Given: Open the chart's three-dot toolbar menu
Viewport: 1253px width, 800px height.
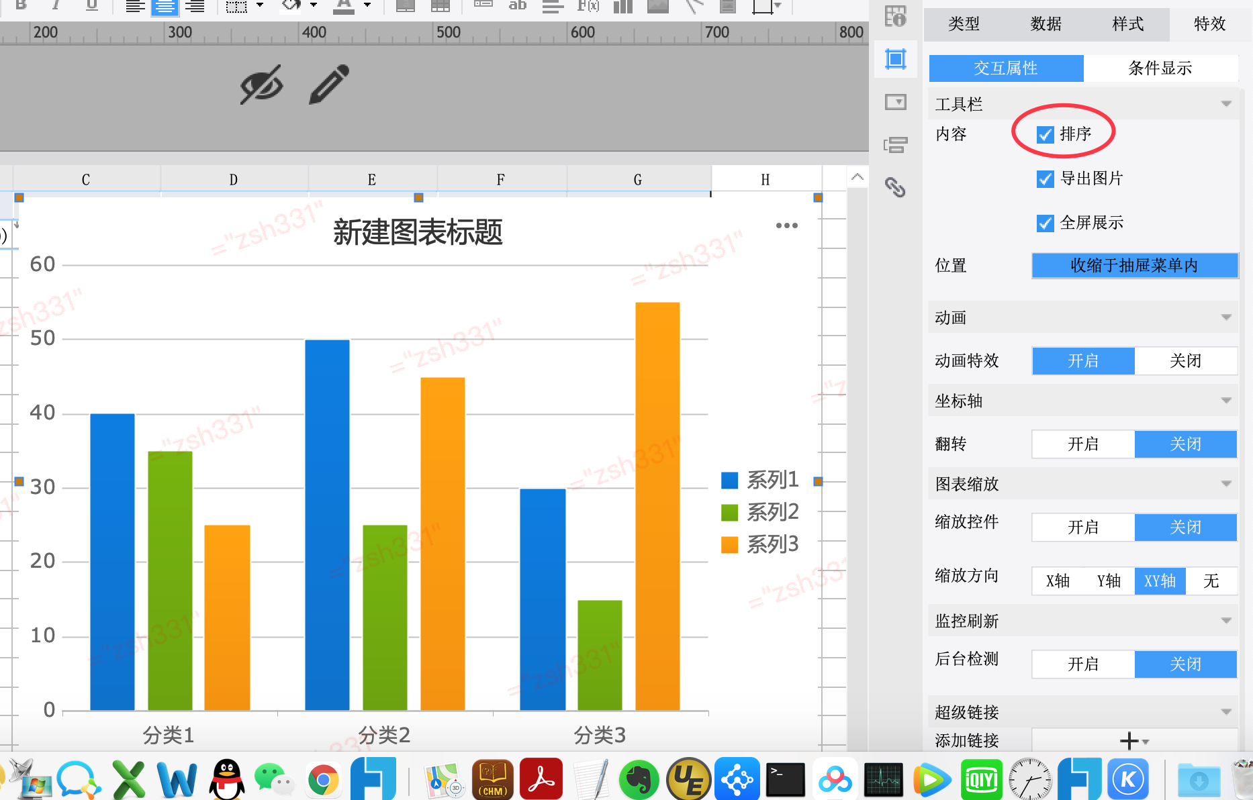Looking at the screenshot, I should (786, 226).
